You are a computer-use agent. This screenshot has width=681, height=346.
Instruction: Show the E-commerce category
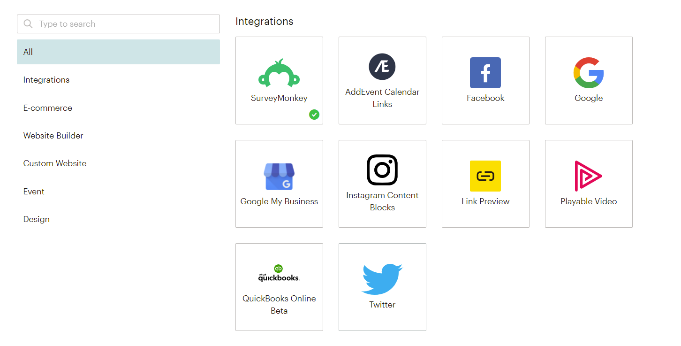click(48, 108)
